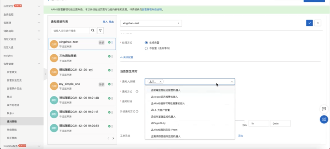The width and height of the screenshot is (330, 149).
Task: Open 交互大盘 in sidebar
Action: pyautogui.click(x=9, y=48)
